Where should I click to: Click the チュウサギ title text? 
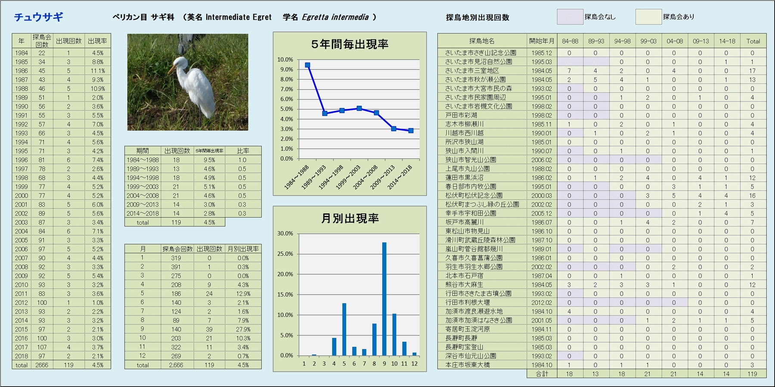pos(39,17)
